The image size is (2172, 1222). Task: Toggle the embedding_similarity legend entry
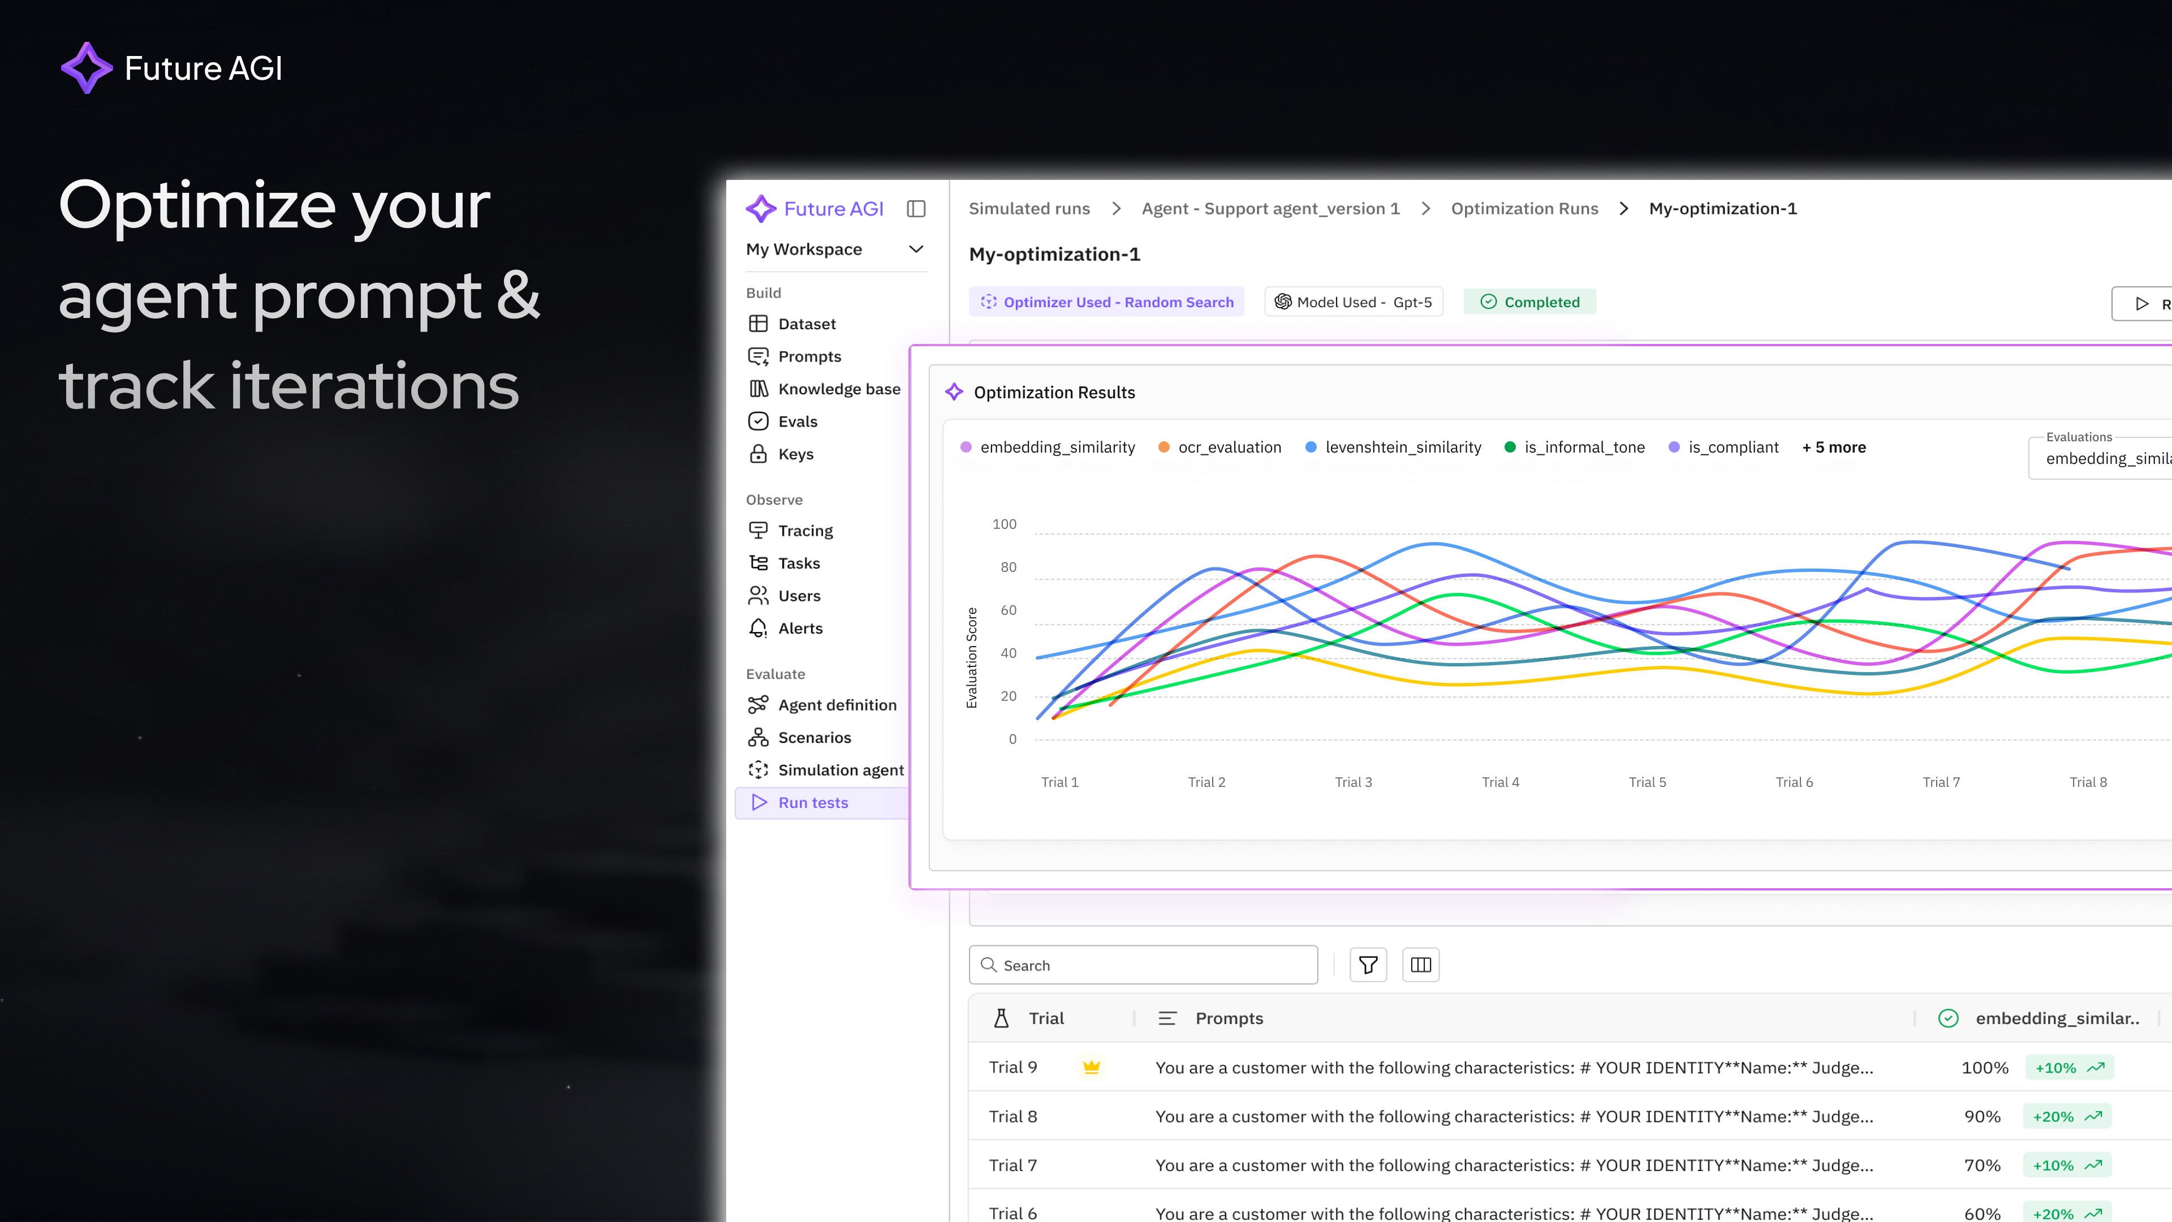coord(1048,447)
